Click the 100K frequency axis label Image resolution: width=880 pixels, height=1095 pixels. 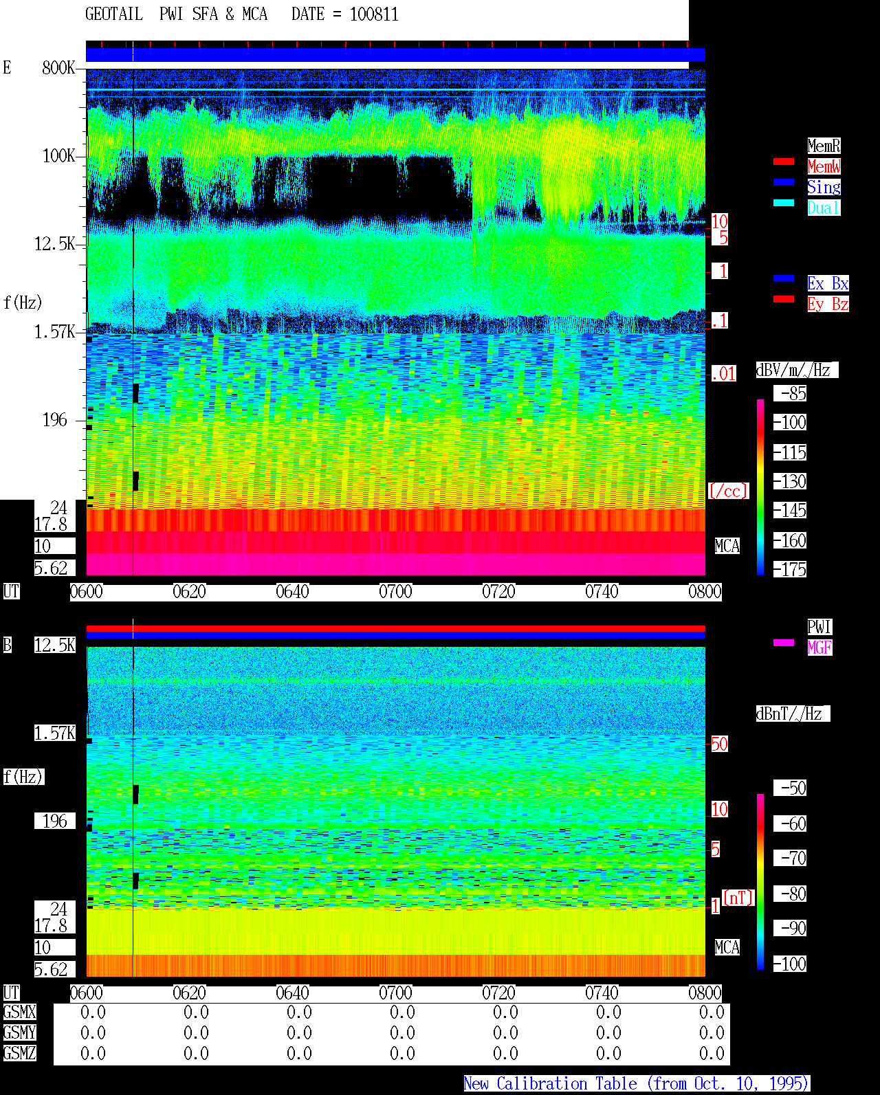58,155
